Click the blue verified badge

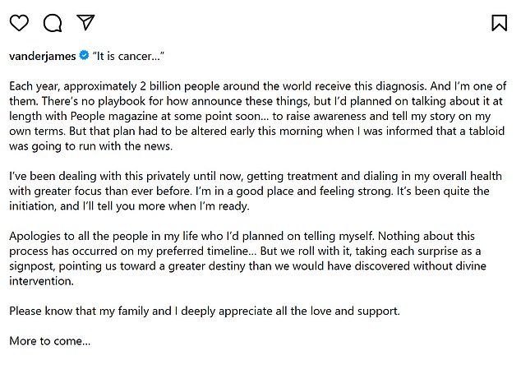(84, 56)
